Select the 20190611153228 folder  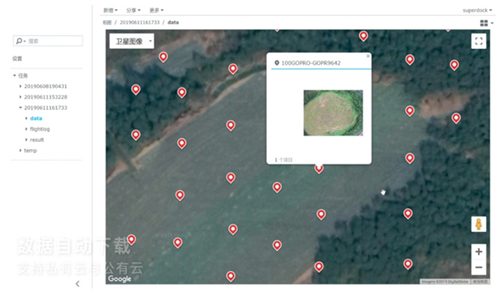coord(46,97)
